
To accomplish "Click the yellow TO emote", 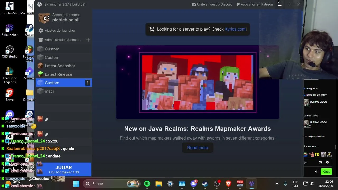I will pyautogui.click(x=317, y=155).
